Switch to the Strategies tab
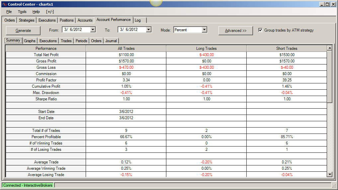 pos(27,20)
